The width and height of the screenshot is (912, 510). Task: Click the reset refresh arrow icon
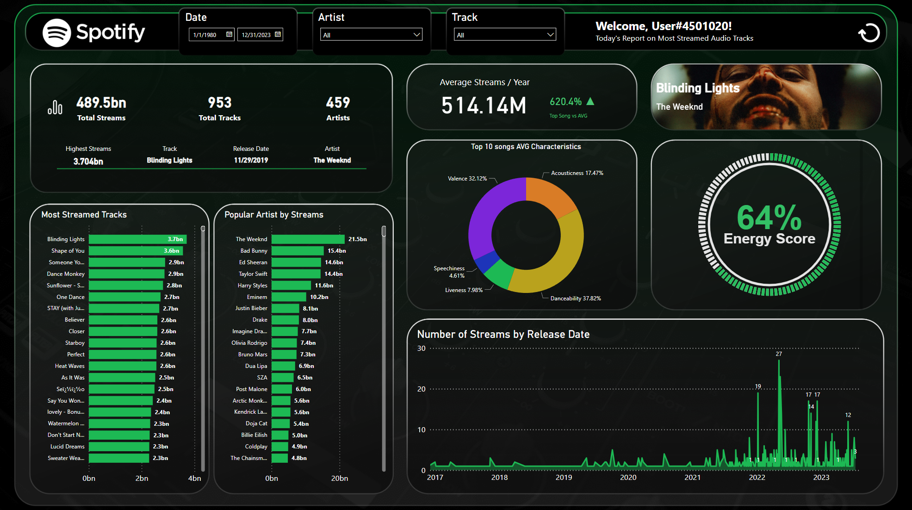pos(869,33)
